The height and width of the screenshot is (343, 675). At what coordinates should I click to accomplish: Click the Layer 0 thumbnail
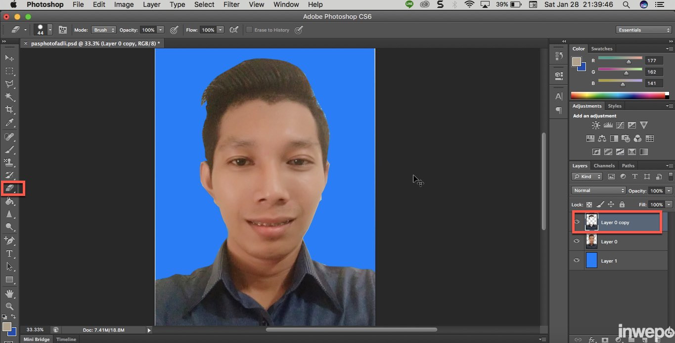pyautogui.click(x=591, y=241)
